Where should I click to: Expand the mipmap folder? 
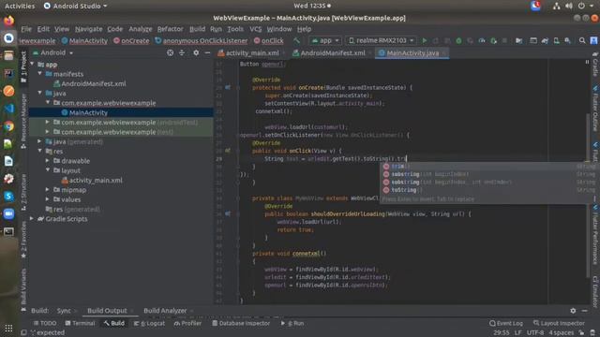point(48,190)
